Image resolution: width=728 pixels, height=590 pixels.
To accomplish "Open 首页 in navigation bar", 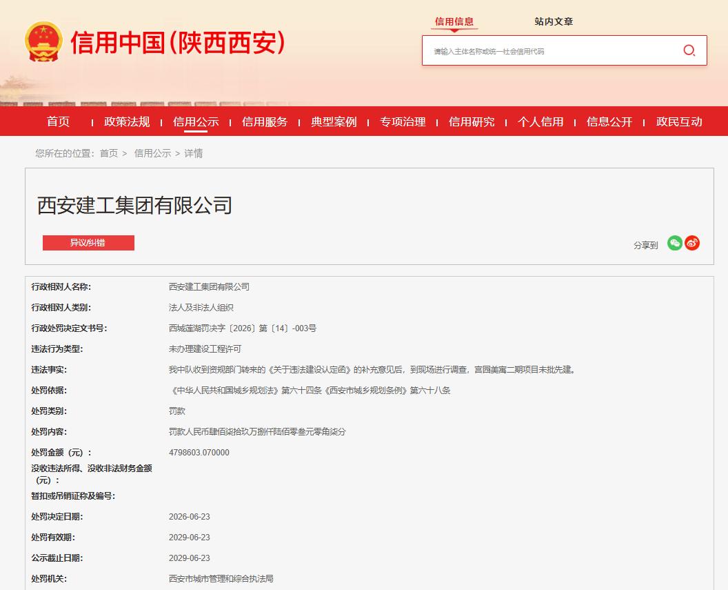I will [x=58, y=121].
